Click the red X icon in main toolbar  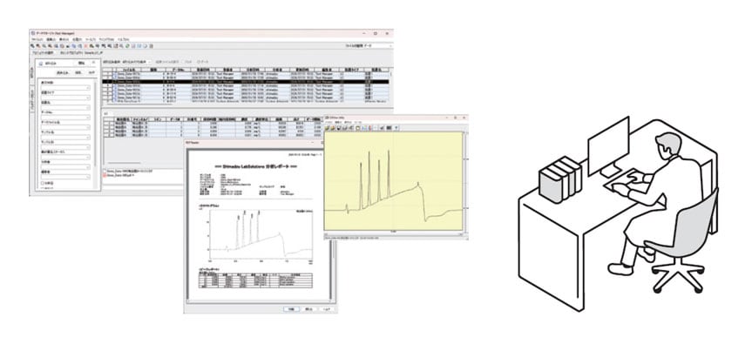86,46
